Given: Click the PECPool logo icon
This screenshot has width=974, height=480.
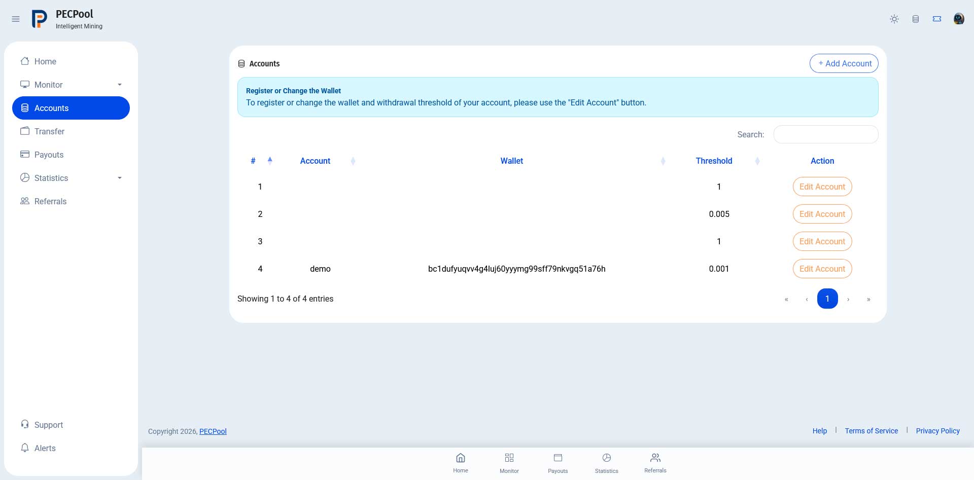Looking at the screenshot, I should pos(40,19).
